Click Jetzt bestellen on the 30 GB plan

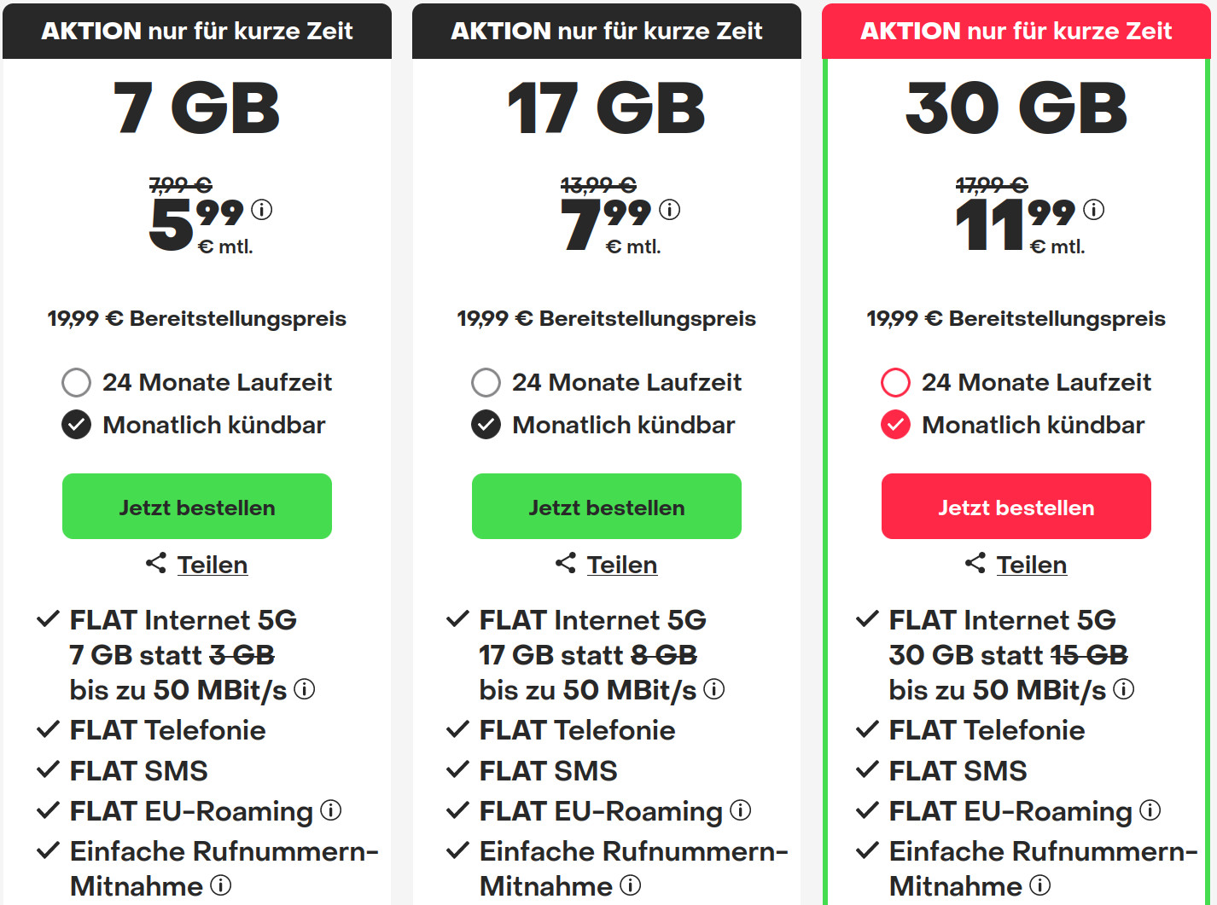click(x=1016, y=506)
